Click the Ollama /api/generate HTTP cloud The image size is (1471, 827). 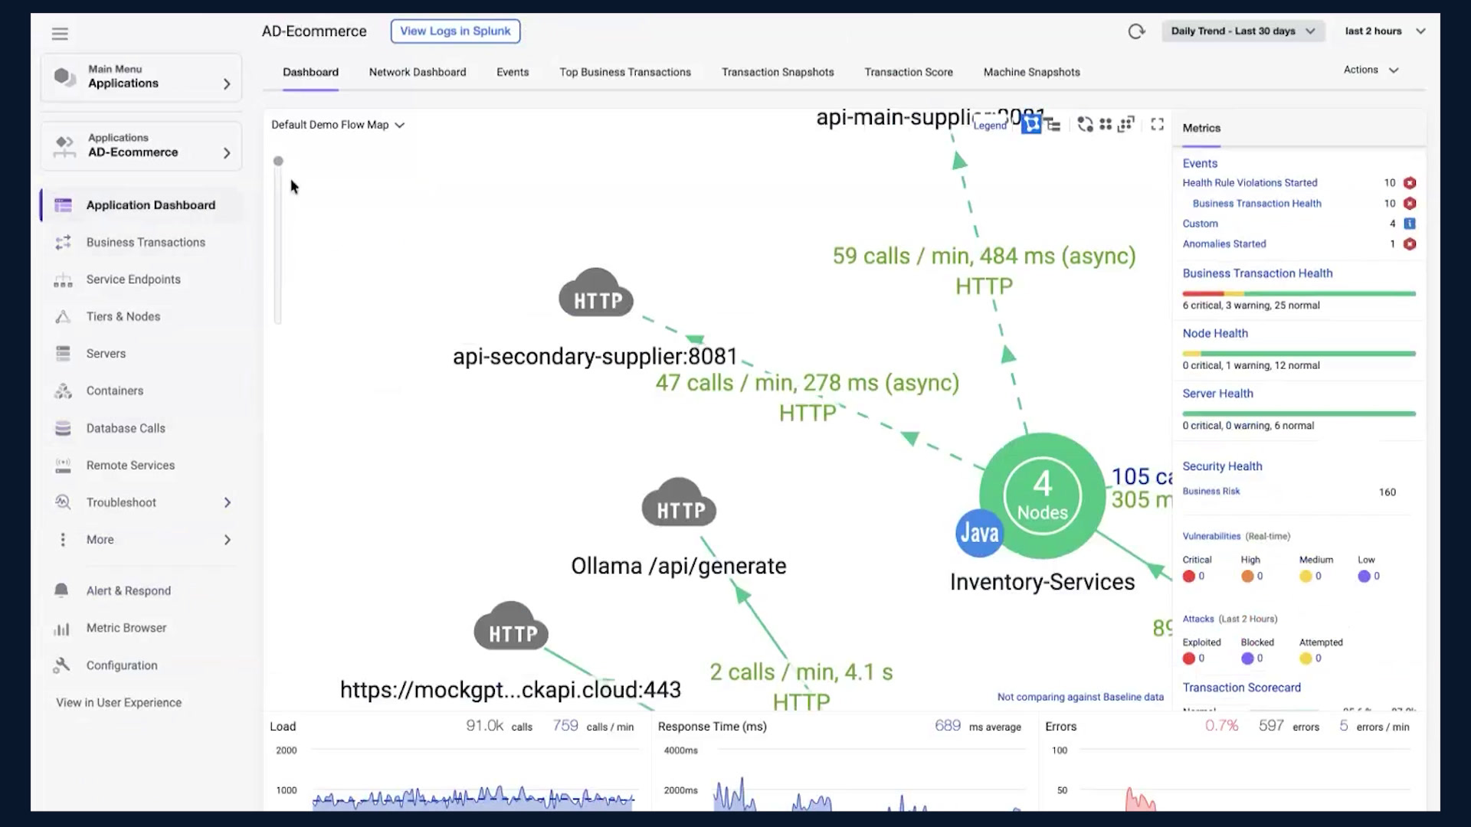click(679, 502)
